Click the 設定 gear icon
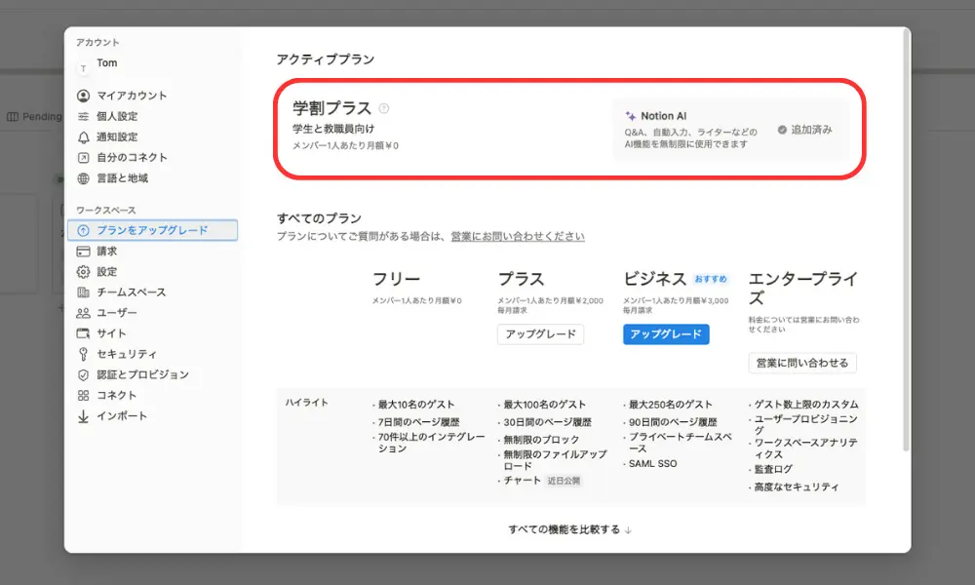Screen dimensions: 975x585 coord(83,272)
